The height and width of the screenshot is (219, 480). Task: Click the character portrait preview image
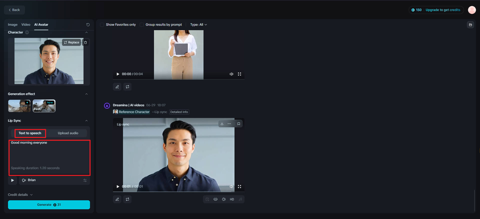[49, 61]
